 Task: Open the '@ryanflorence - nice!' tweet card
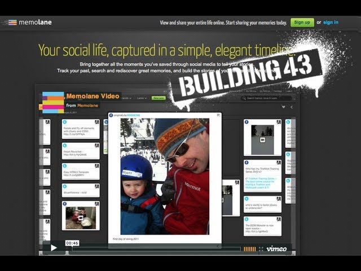(81, 190)
